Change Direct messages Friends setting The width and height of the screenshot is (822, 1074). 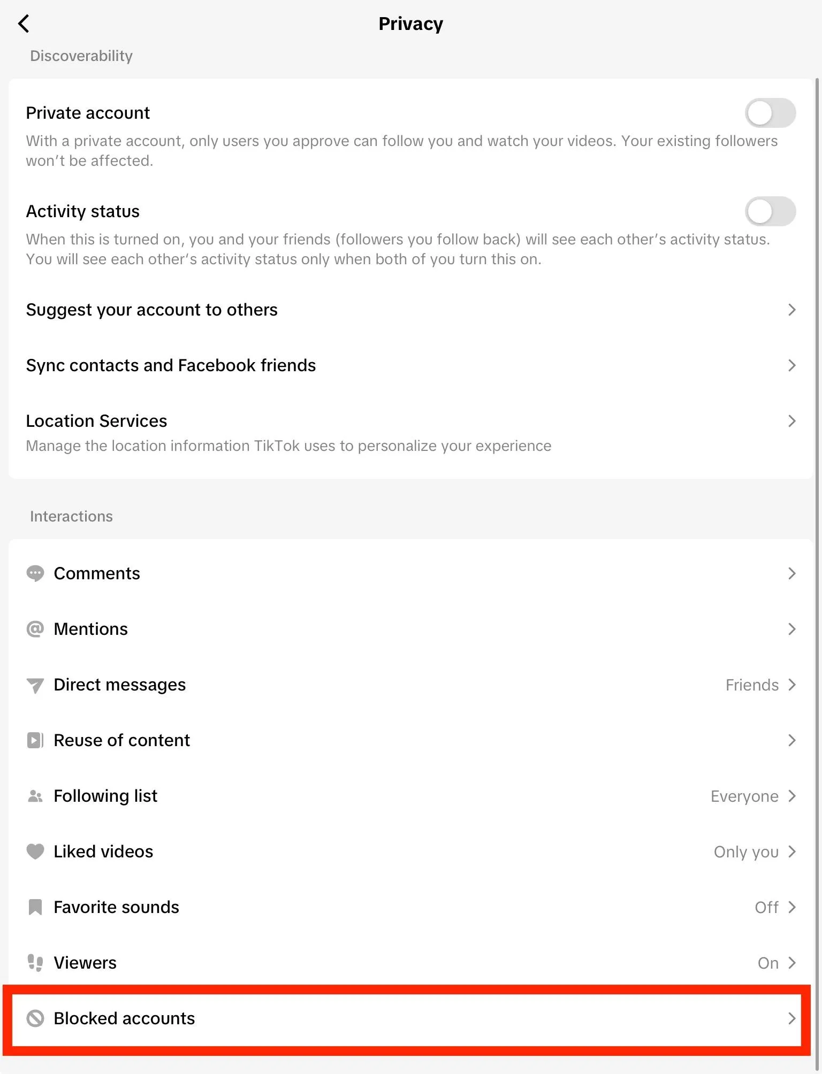752,685
